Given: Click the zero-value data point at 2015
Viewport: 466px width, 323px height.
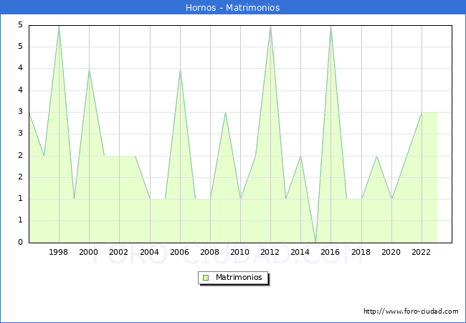Looking at the screenshot, I should [315, 242].
